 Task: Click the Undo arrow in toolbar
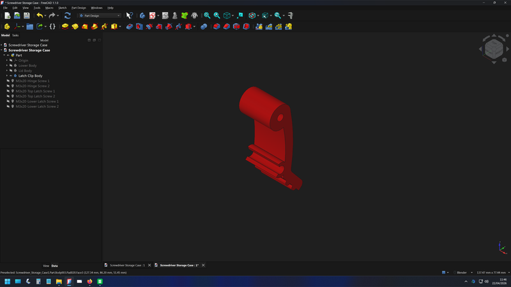(x=40, y=15)
